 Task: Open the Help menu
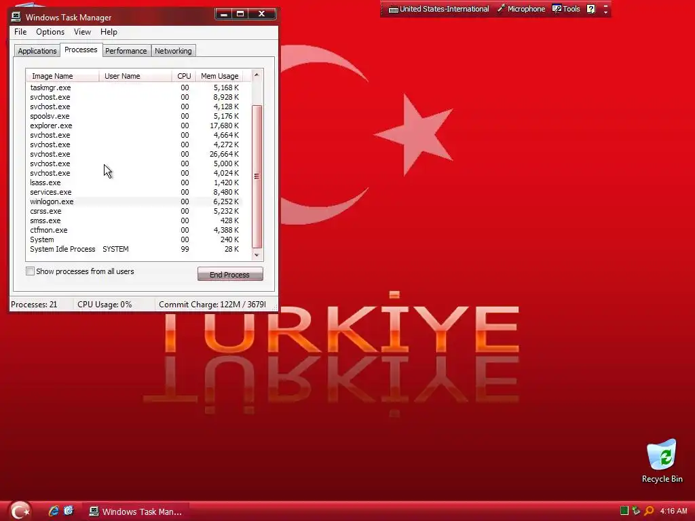[109, 32]
